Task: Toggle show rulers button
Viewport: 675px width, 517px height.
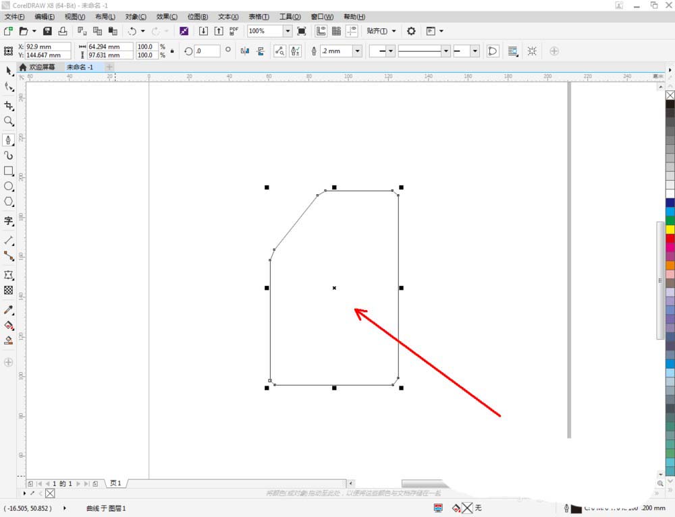Action: click(321, 31)
